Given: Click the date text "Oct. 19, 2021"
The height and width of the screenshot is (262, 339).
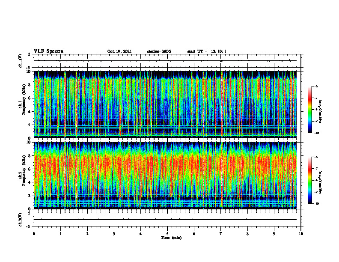Looking at the screenshot, I should pyautogui.click(x=119, y=51).
